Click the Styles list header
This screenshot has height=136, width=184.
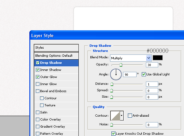pos(56,48)
